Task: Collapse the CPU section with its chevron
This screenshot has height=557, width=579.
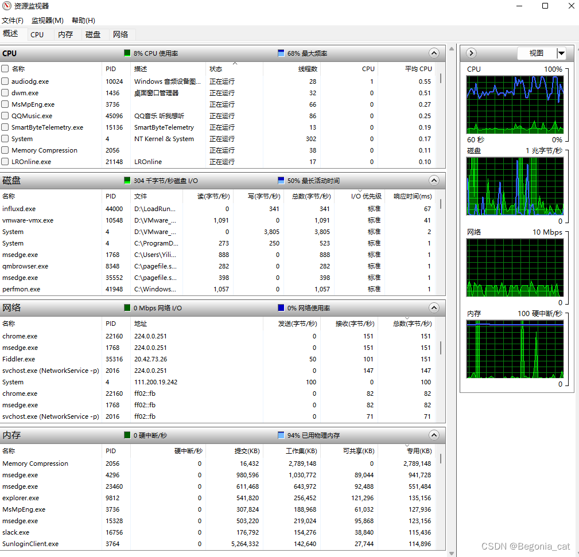Action: pyautogui.click(x=434, y=53)
